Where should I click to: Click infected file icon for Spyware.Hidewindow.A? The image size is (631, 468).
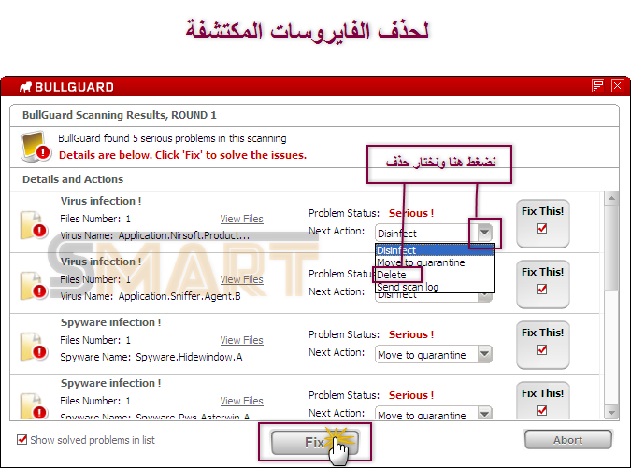[34, 347]
